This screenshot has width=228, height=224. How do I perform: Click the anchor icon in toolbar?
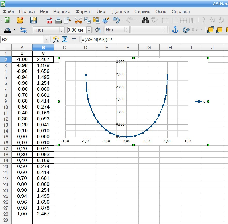175,30
